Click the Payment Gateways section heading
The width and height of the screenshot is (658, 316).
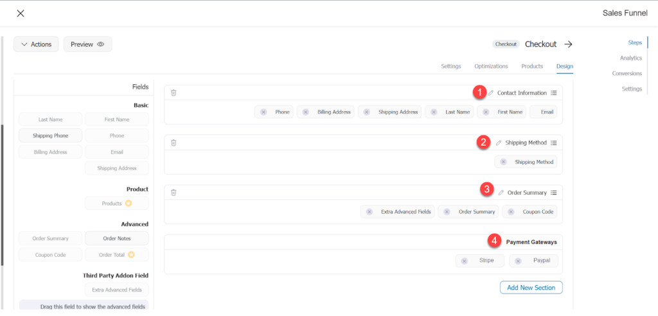531,241
